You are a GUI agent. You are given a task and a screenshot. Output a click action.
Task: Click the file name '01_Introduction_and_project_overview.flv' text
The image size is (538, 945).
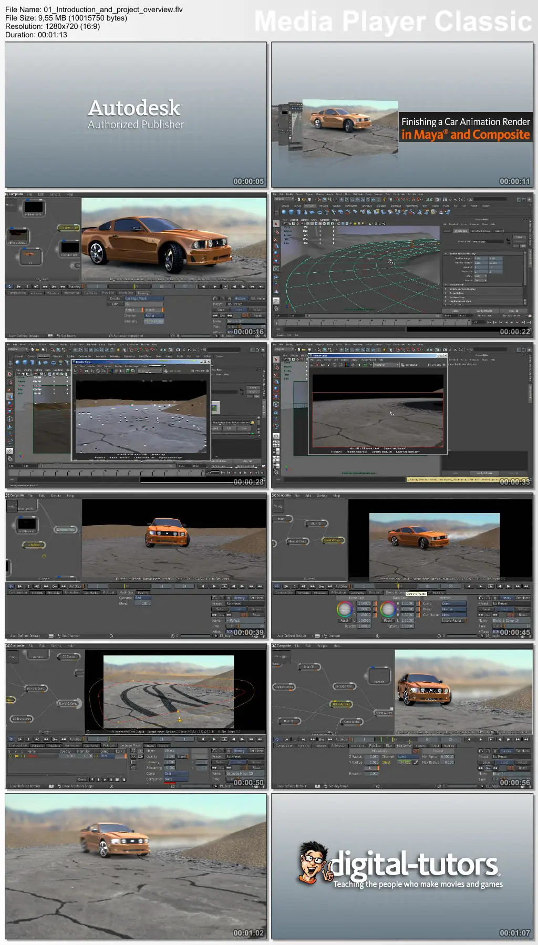113,9
